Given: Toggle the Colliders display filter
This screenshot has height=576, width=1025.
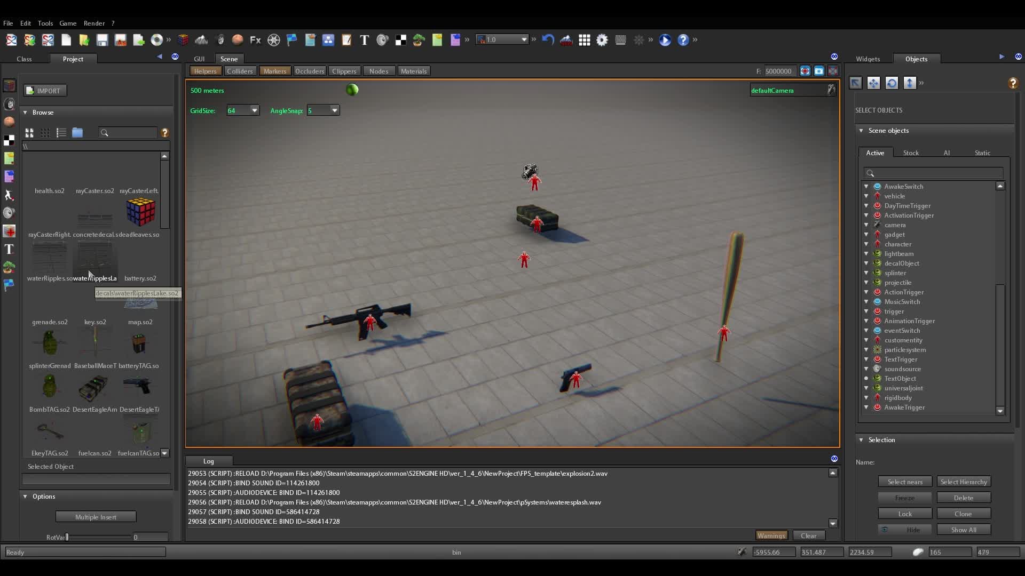Looking at the screenshot, I should coord(240,71).
